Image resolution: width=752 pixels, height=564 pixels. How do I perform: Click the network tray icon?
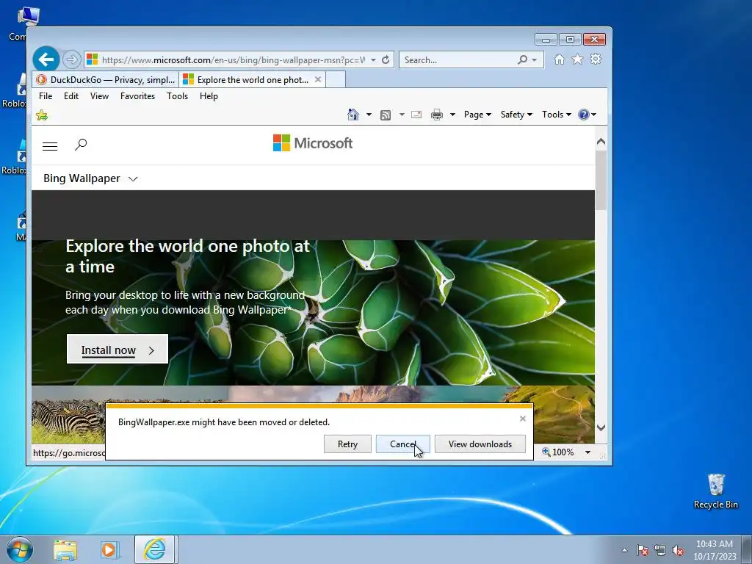point(660,550)
